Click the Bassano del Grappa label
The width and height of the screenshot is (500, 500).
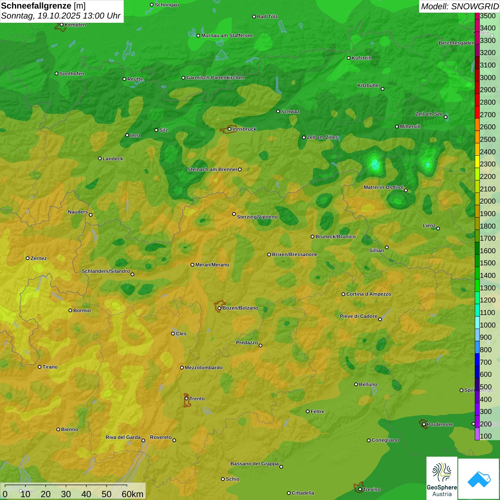[254, 464]
